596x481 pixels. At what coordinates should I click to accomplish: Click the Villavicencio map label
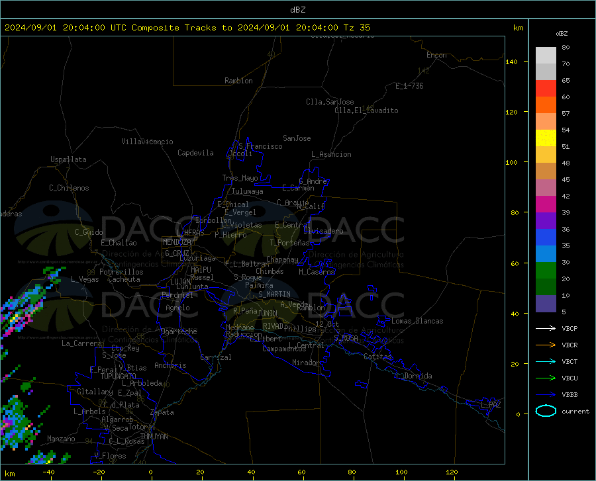147,142
